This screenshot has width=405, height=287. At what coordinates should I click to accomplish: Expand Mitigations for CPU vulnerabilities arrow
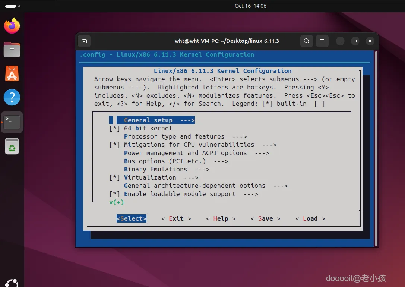pyautogui.click(x=269, y=145)
